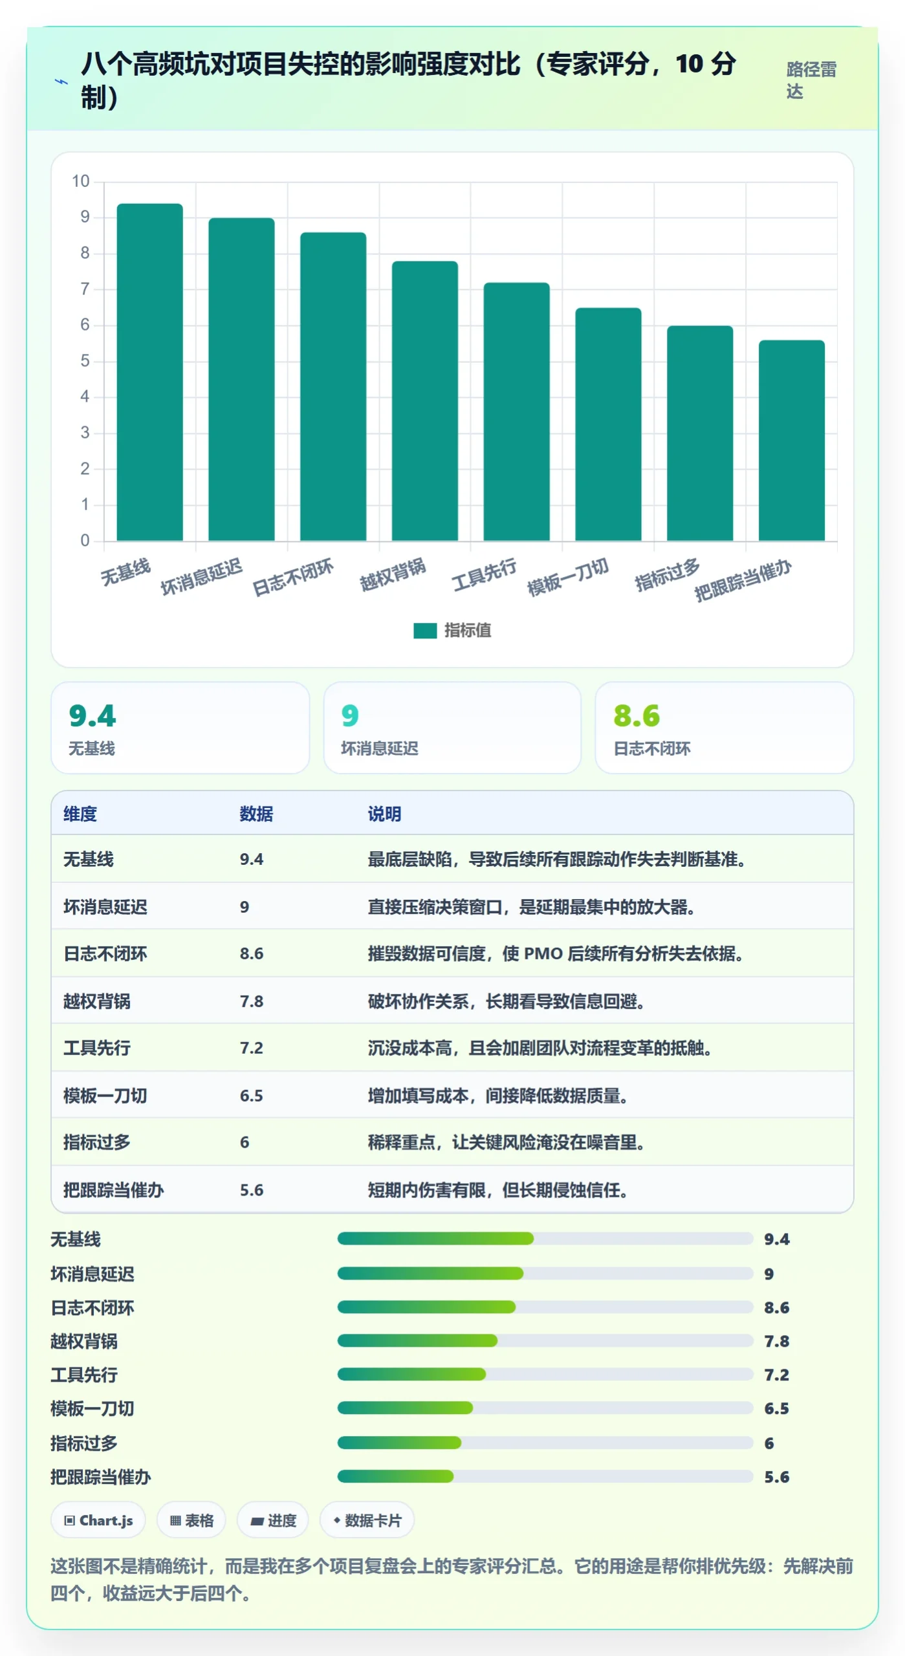Select the 把跟踪当催办 cell in table

[114, 1190]
